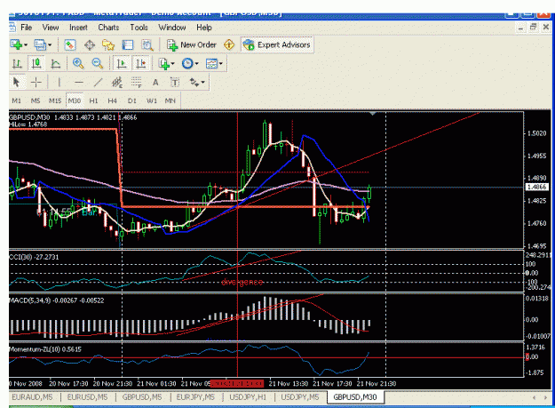Switch to the EURJPY,M5 chart tab
The height and width of the screenshot is (408, 555).
coord(195,397)
